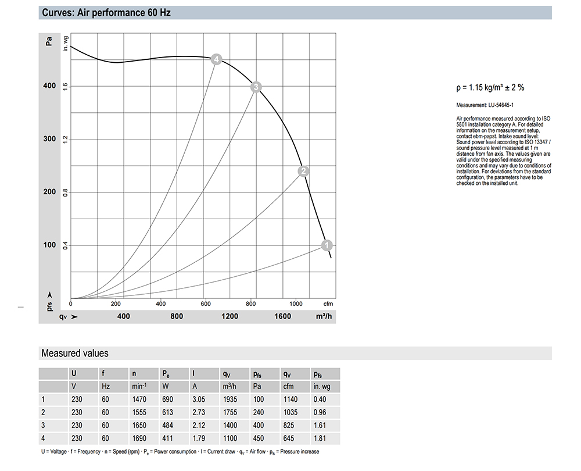Click the 'Measured values' section heading
Viewport: 581px width, 471px height.
tap(75, 353)
